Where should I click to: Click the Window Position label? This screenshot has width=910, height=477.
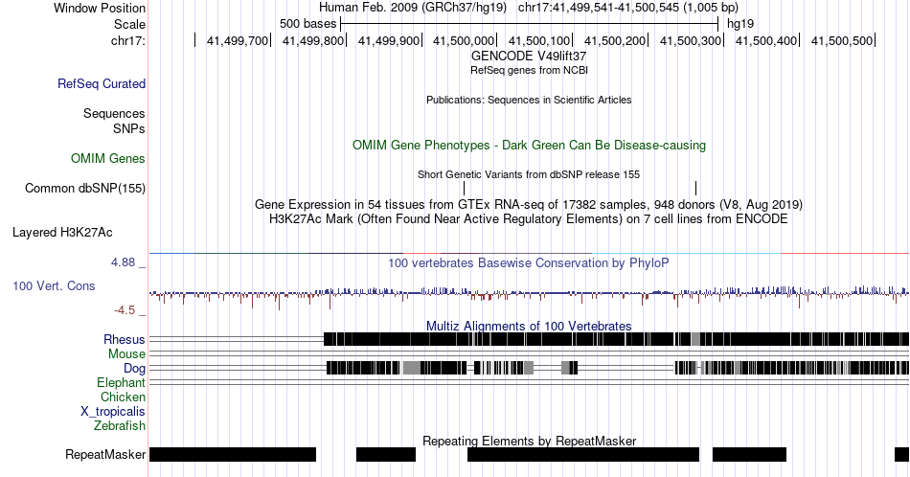click(100, 8)
